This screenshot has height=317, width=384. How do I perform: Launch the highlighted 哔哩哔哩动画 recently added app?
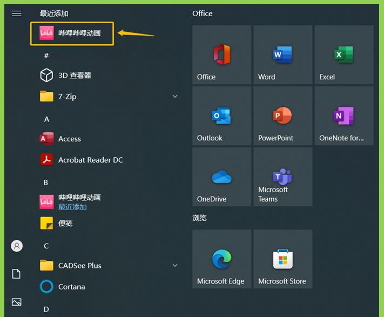[72, 33]
